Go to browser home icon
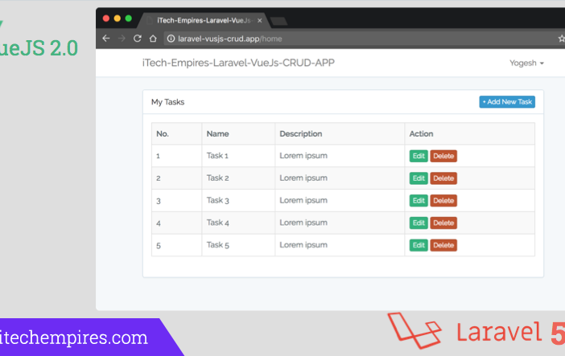 [153, 38]
